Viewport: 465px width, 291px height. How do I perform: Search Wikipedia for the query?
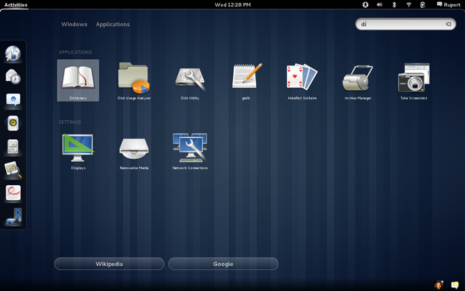(x=109, y=264)
